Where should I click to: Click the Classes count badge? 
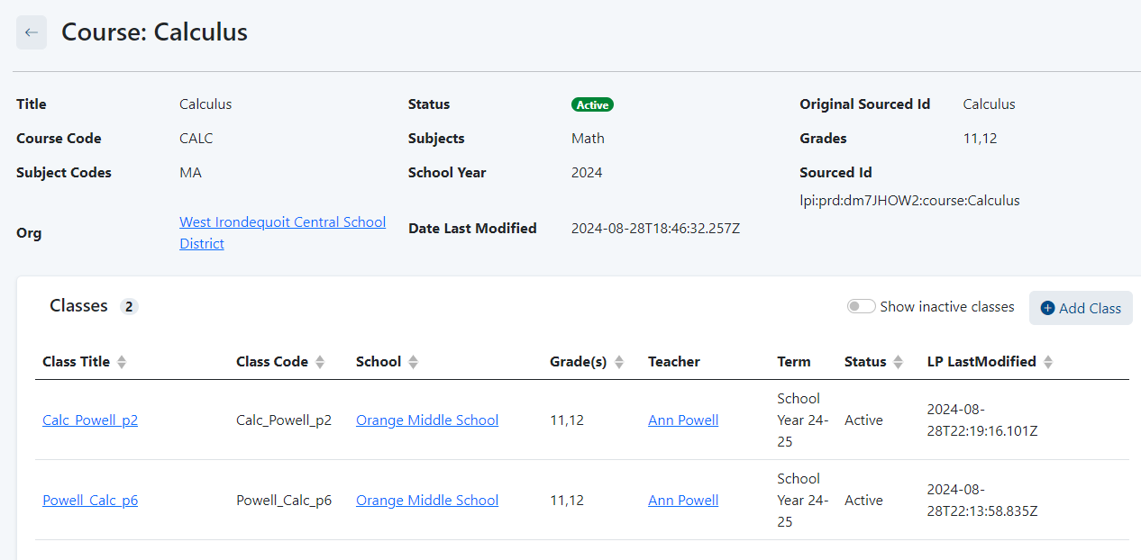129,307
